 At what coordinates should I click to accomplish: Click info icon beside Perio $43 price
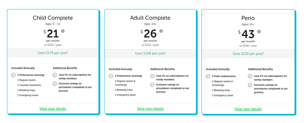pyautogui.click(x=259, y=31)
